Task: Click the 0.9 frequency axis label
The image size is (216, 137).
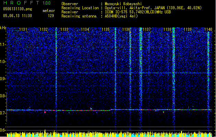Action: [x=3, y=79]
